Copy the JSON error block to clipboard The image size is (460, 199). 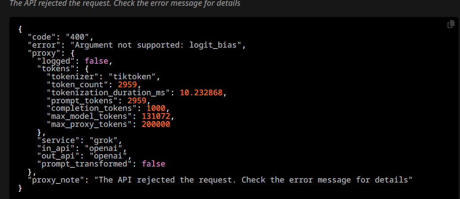tap(451, 25)
